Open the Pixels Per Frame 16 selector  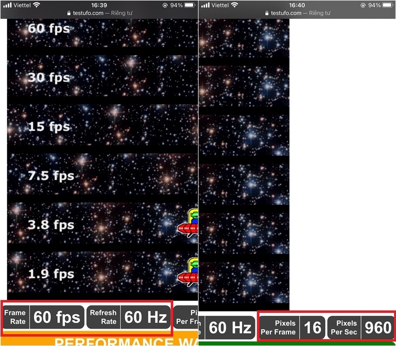292,327
